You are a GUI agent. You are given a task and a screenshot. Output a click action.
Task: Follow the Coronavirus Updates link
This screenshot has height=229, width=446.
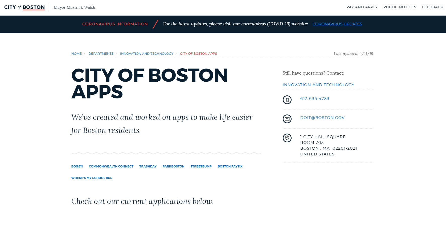tap(337, 24)
